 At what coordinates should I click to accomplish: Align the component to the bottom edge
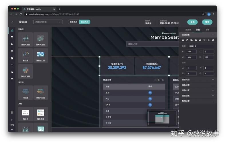pyautogui.click(x=213, y=40)
